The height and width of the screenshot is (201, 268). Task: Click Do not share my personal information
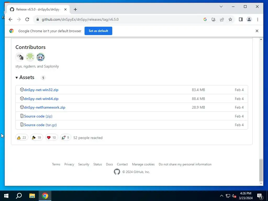pyautogui.click(x=185, y=164)
